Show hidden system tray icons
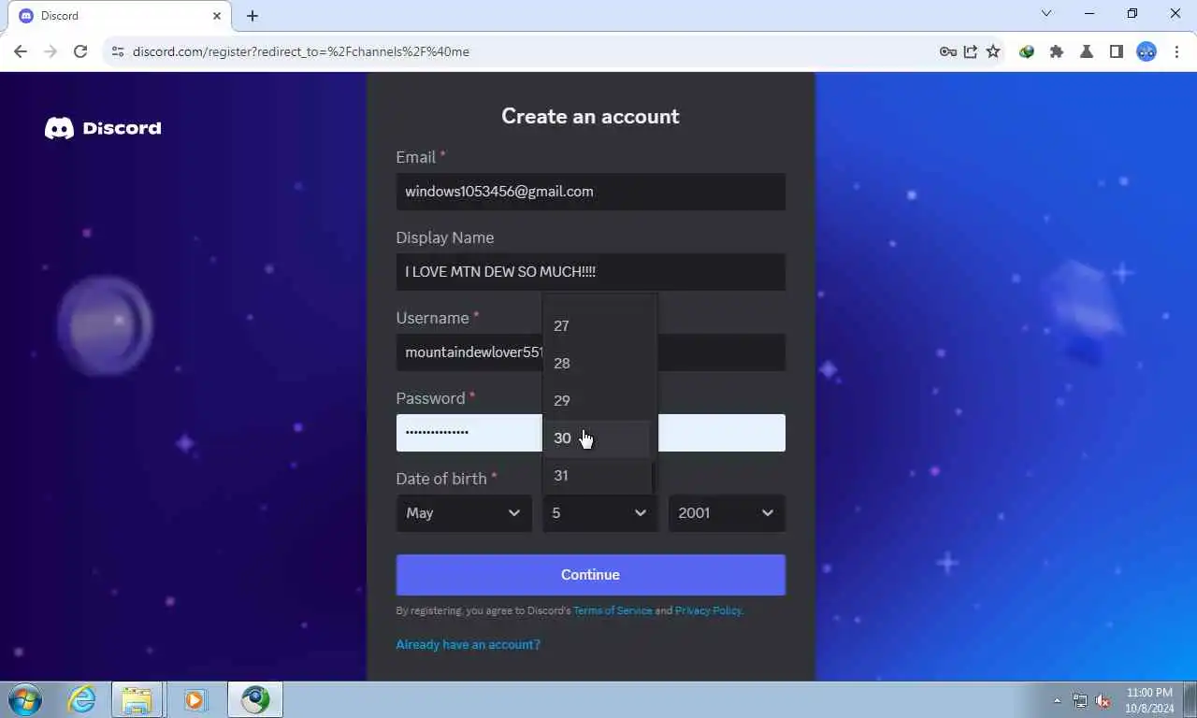Image resolution: width=1197 pixels, height=718 pixels. pyautogui.click(x=1058, y=700)
